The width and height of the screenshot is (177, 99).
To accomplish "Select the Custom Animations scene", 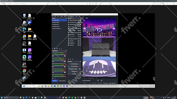I will (59, 29).
